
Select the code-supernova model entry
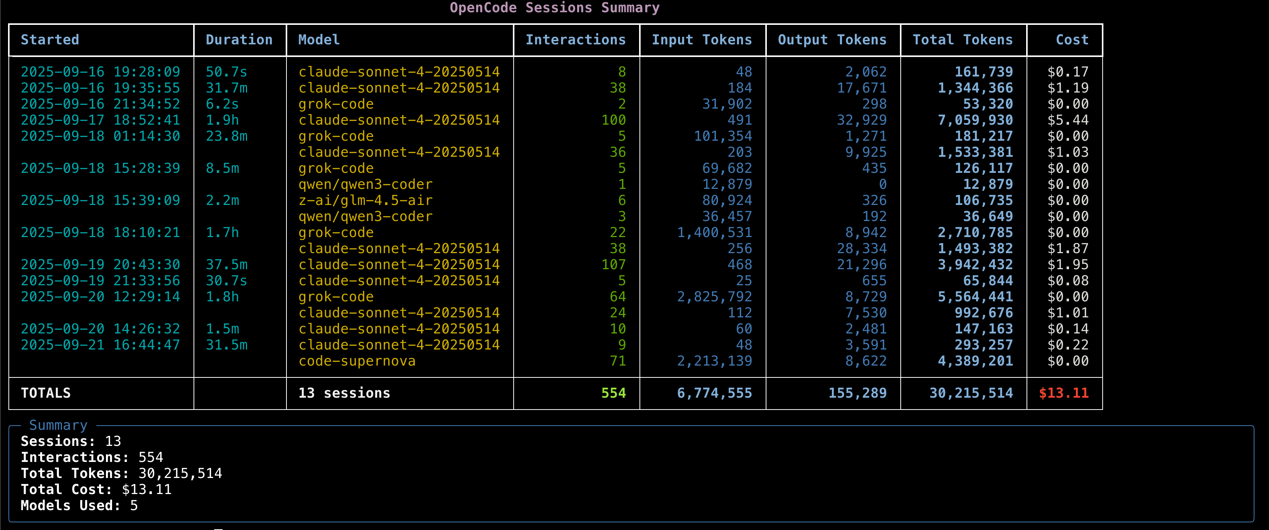(357, 361)
